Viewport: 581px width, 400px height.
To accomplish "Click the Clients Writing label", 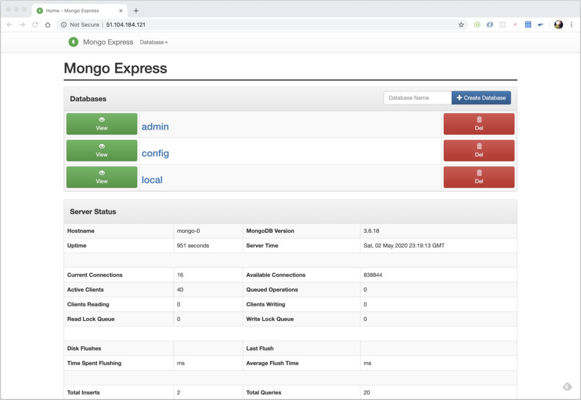I will [x=266, y=305].
